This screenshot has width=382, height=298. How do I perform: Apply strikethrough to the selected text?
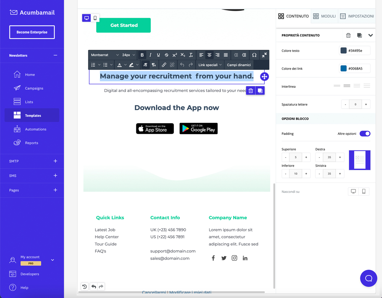(166, 55)
